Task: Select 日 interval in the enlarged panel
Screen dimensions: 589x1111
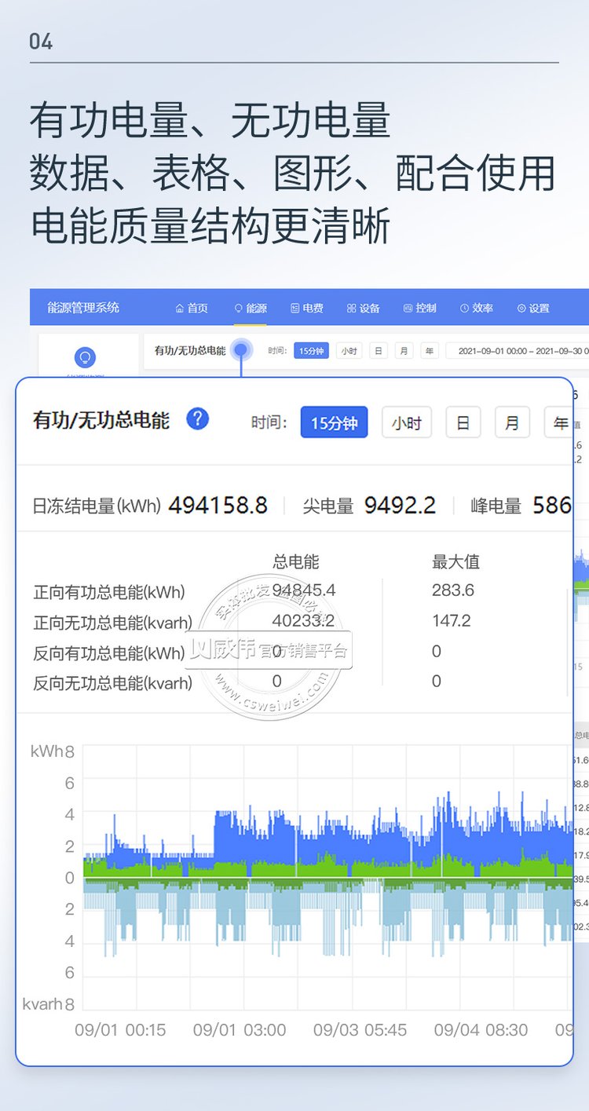Action: pos(463,423)
